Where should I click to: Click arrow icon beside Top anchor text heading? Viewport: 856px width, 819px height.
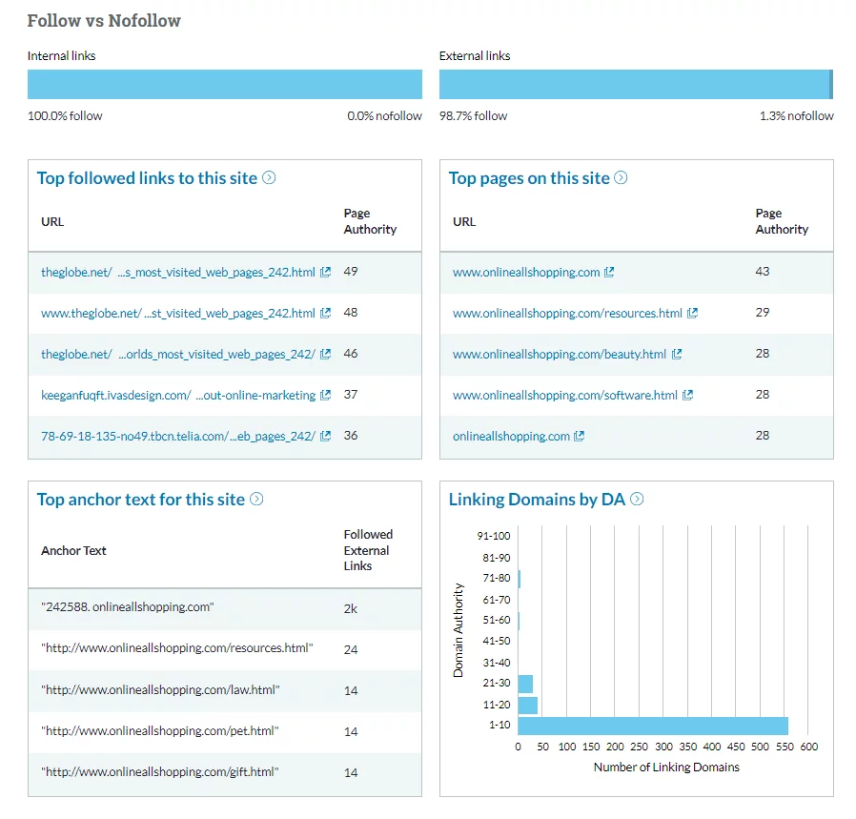pyautogui.click(x=256, y=499)
